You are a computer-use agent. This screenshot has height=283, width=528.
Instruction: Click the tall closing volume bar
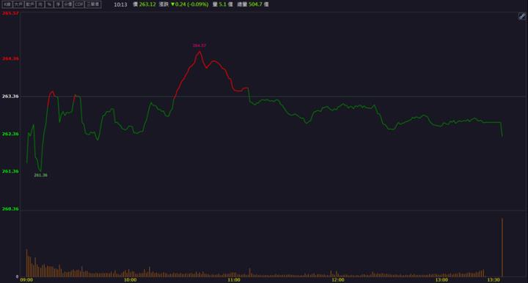pos(502,247)
